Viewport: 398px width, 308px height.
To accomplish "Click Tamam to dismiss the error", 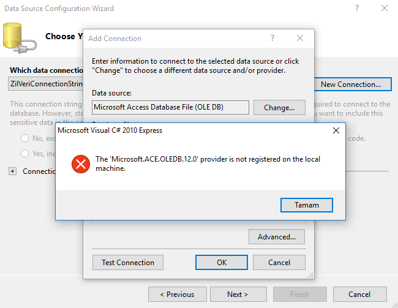I will pyautogui.click(x=307, y=205).
